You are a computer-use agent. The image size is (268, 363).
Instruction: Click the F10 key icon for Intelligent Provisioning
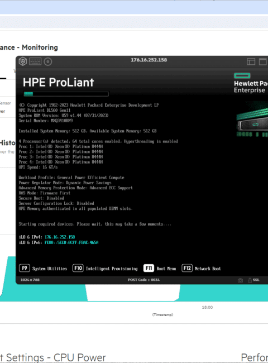[x=78, y=268]
